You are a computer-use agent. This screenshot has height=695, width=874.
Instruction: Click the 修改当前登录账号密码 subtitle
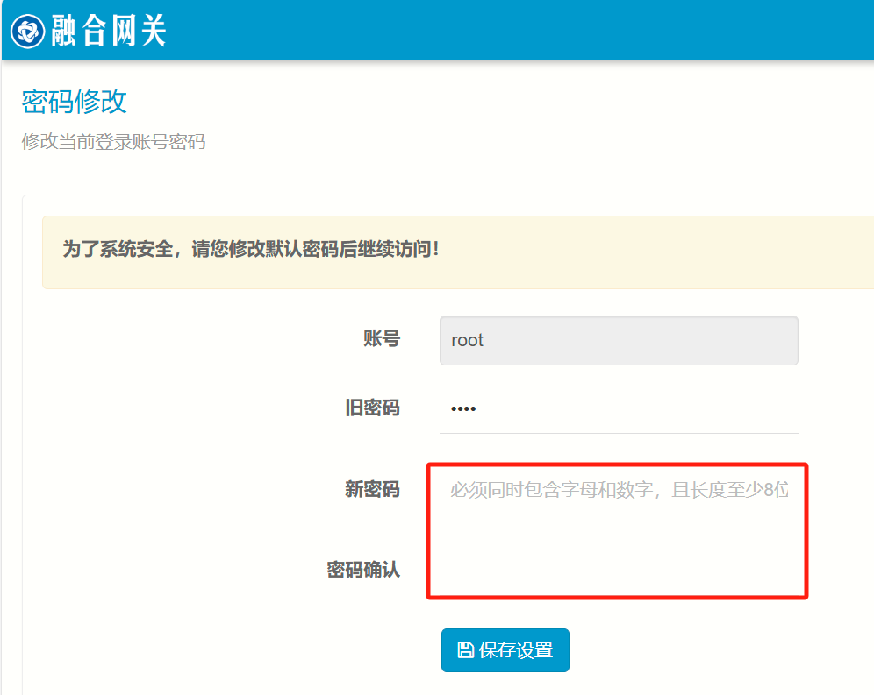coord(113,141)
